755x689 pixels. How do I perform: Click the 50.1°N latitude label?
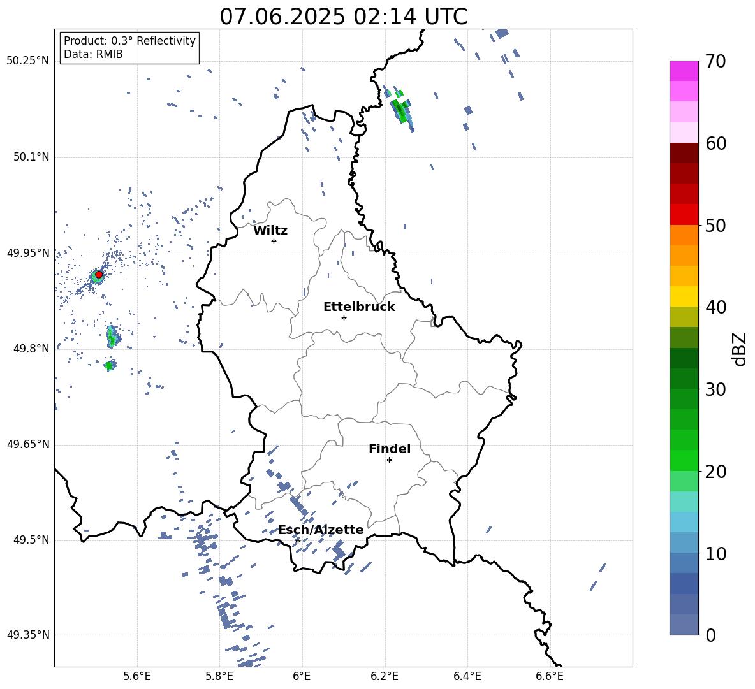[x=31, y=157]
